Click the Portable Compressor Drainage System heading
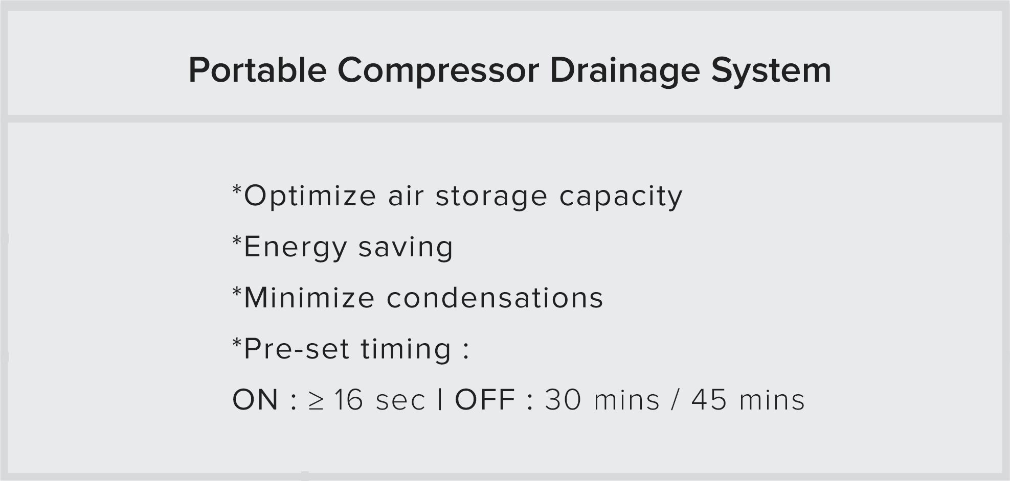The image size is (1010, 481). (510, 70)
